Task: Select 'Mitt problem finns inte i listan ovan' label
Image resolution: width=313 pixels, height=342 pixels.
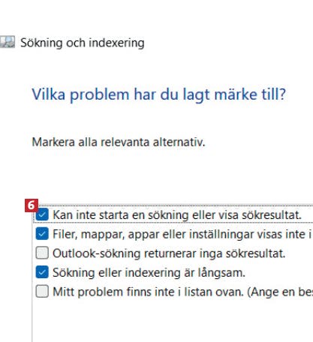Action: coord(148,292)
